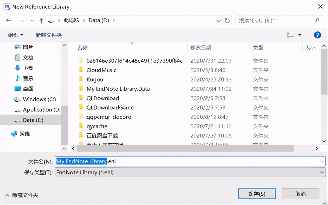Click the file list horizontal scrollbar
The image size is (328, 205).
click(185, 148)
